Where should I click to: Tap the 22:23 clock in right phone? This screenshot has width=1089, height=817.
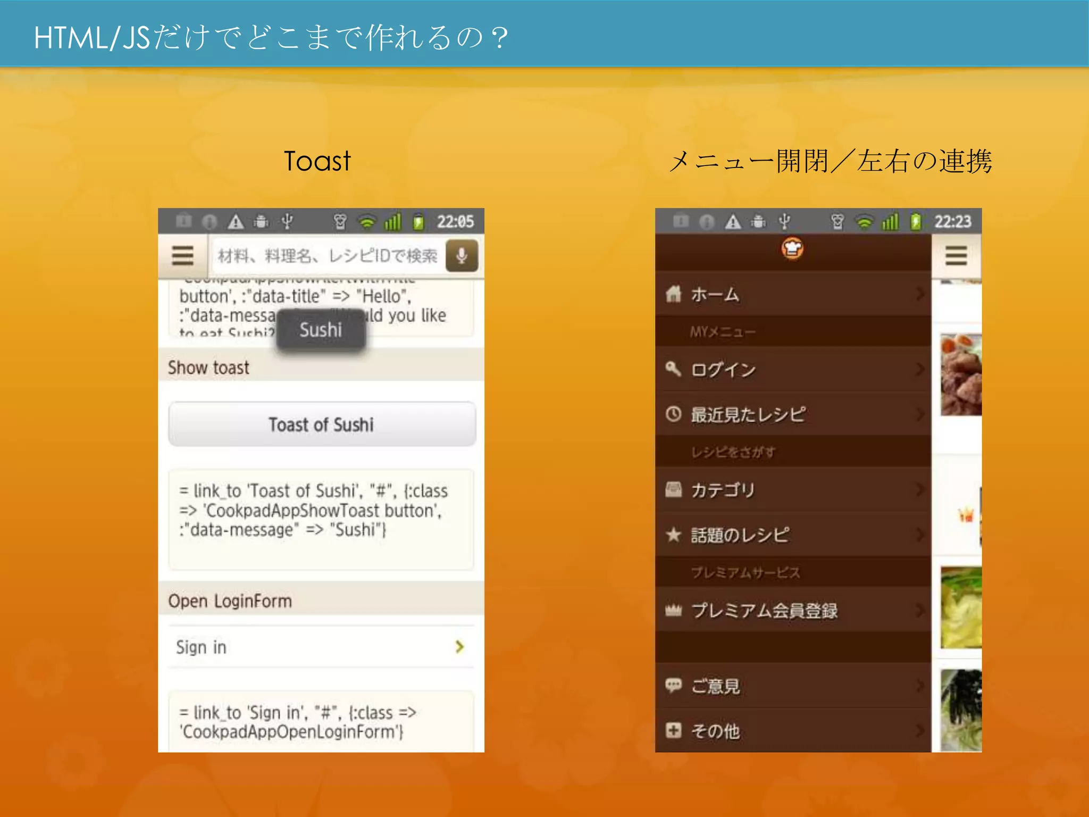pos(953,221)
